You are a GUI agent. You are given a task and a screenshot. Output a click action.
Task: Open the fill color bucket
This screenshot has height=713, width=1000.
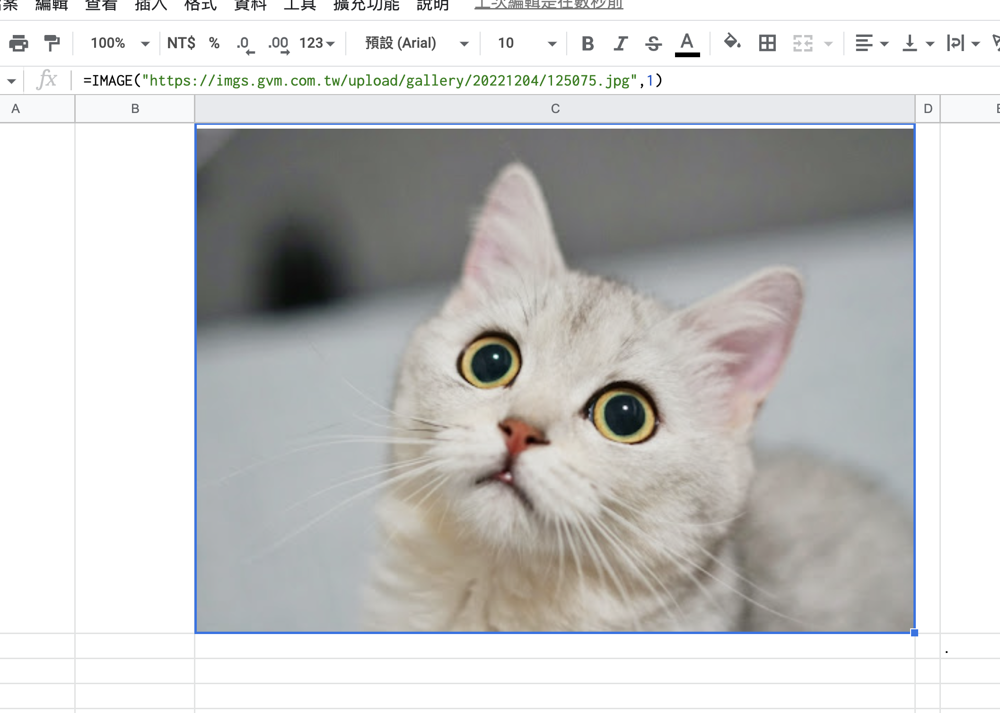732,43
